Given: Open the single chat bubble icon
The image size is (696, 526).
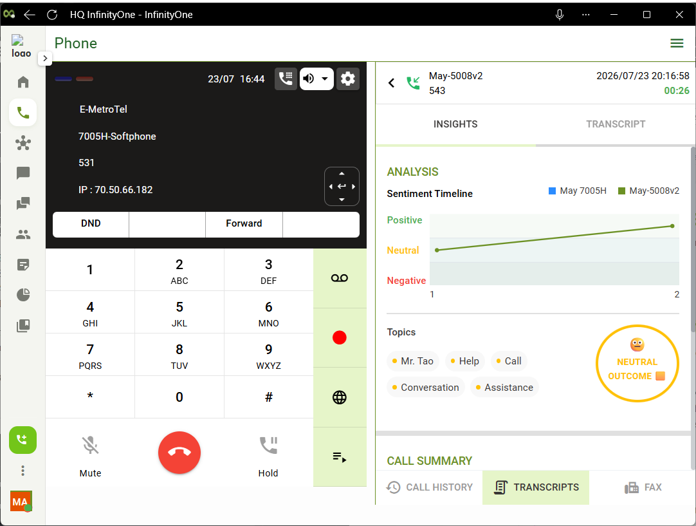Looking at the screenshot, I should tap(23, 173).
